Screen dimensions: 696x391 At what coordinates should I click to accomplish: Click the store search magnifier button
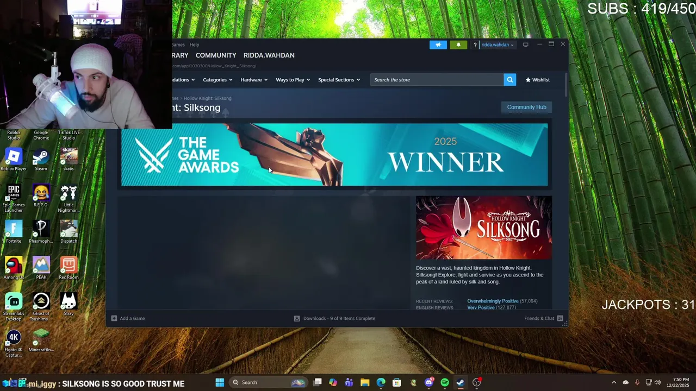click(x=509, y=80)
